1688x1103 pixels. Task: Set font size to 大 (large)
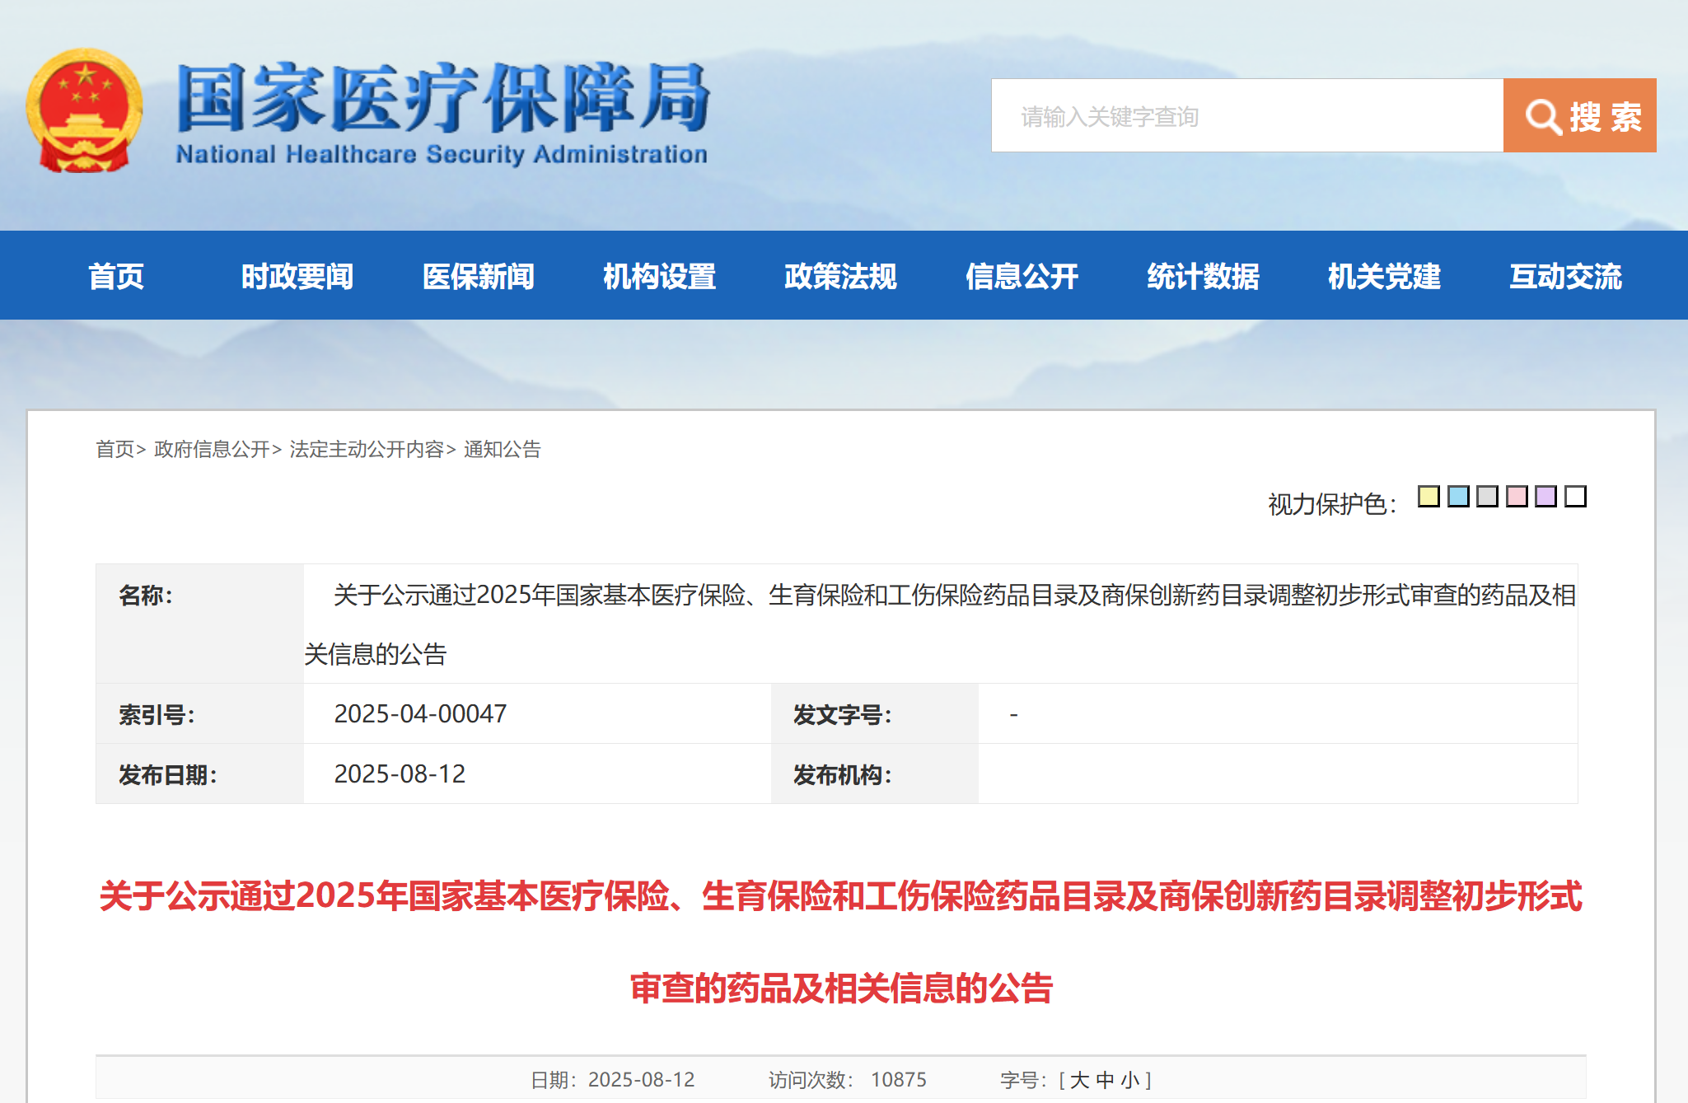pyautogui.click(x=1079, y=1080)
